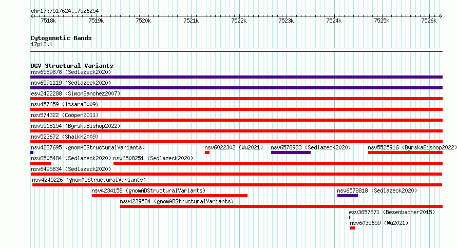Select nsv457659 (Itsara2009) label
Screen dimensions: 457x248
point(65,104)
